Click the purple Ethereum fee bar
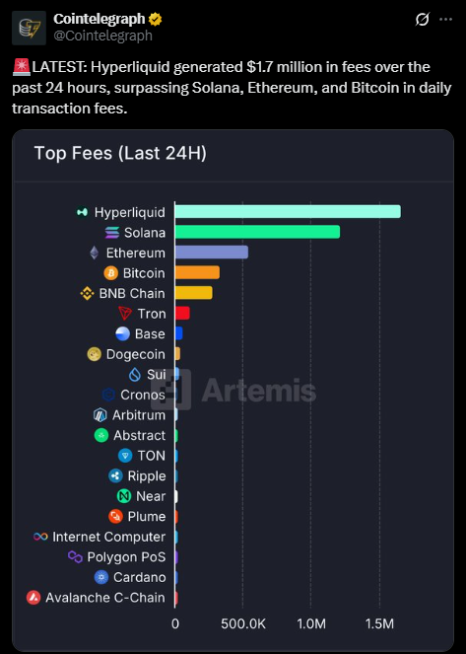Viewport: 466px width, 654px height. [x=212, y=253]
